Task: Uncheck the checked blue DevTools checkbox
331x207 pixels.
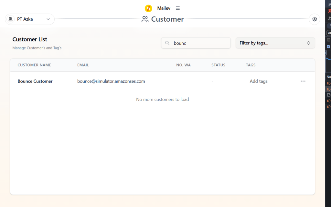Action: click(328, 46)
